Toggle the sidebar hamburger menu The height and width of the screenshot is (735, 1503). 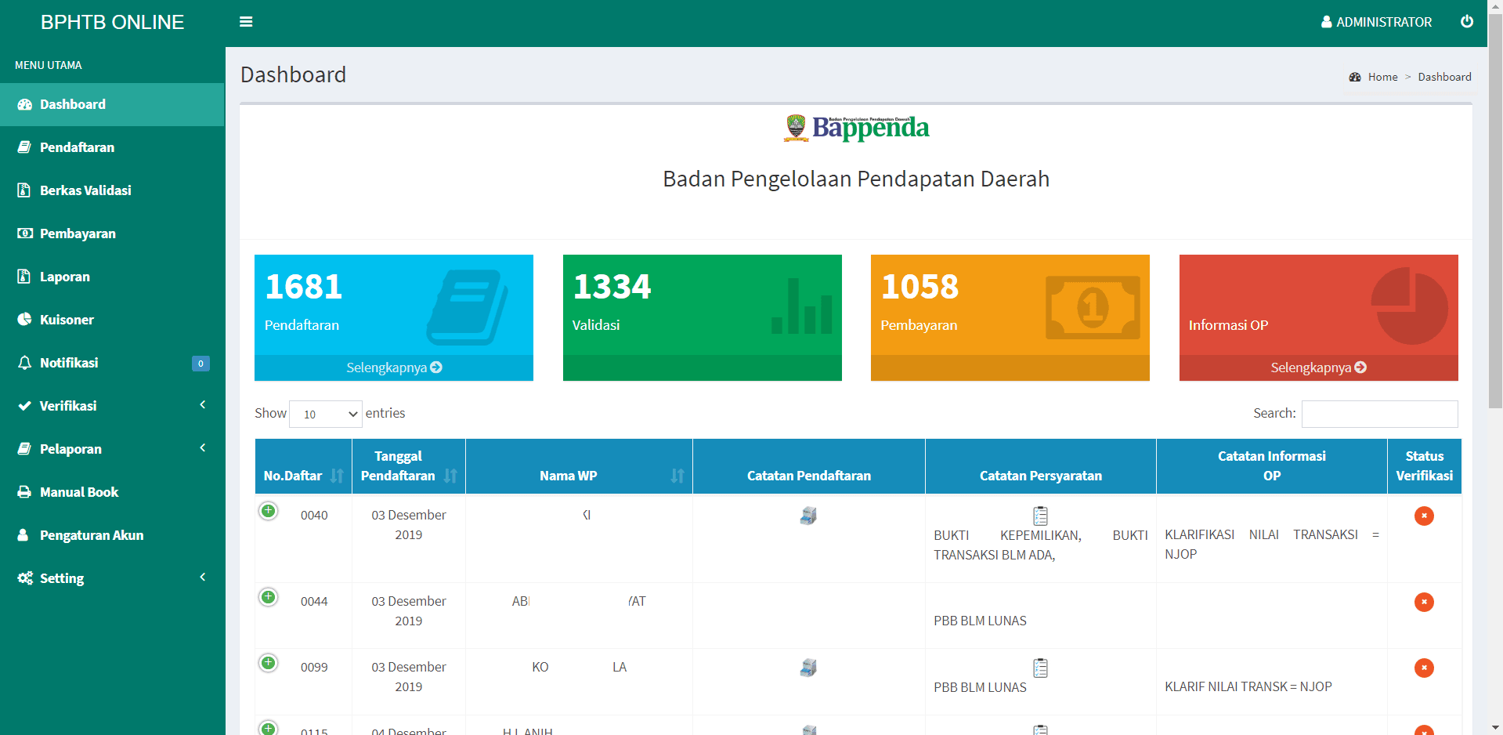click(x=246, y=22)
